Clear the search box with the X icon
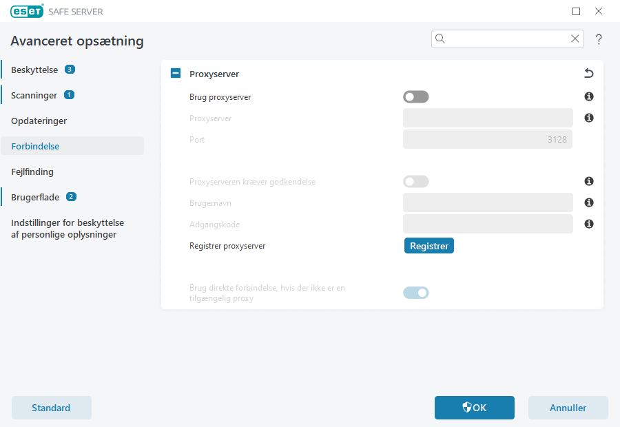This screenshot has width=620, height=427. (x=575, y=39)
